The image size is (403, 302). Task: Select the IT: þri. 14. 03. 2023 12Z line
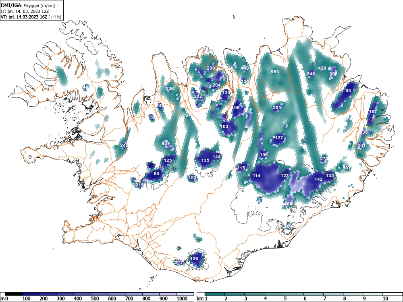[x=25, y=11]
